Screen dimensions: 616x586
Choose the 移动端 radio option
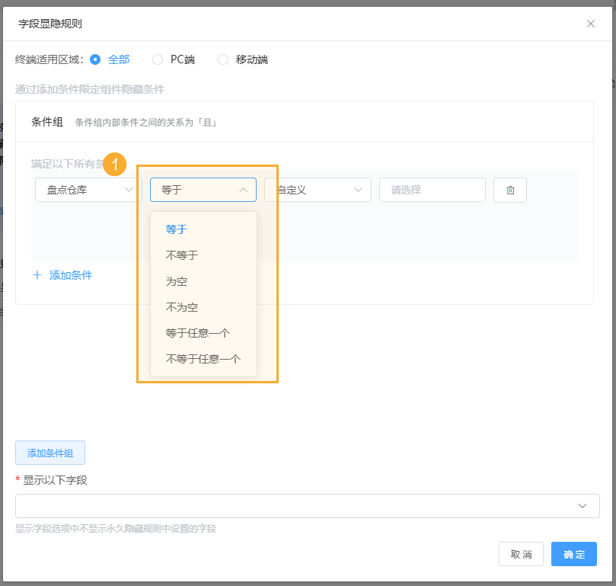222,59
